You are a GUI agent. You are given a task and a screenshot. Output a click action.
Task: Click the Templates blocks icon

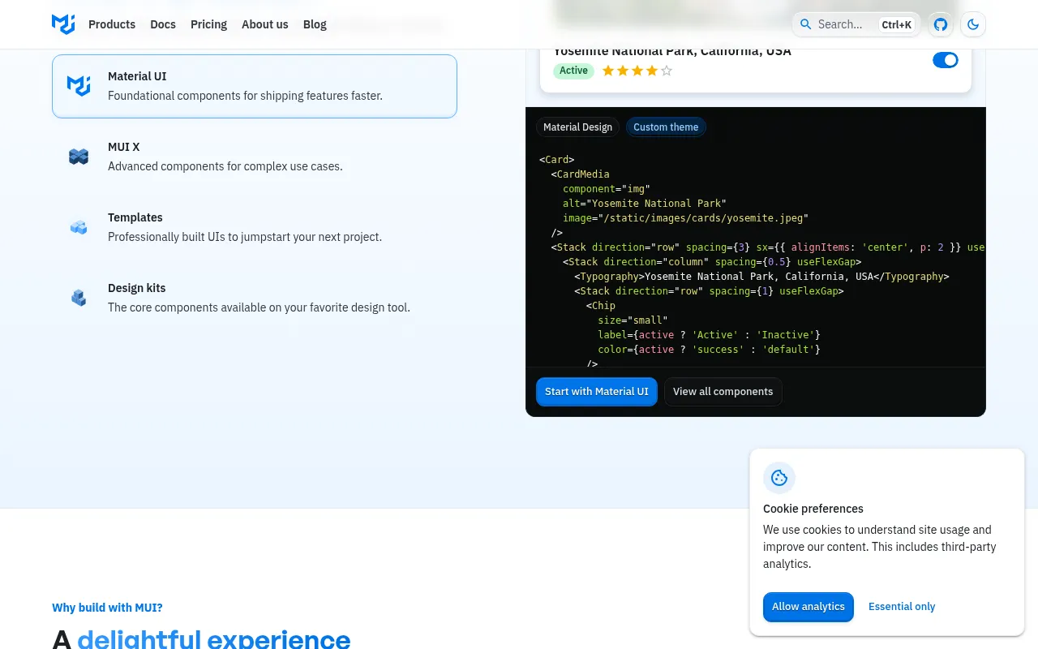pos(79,227)
